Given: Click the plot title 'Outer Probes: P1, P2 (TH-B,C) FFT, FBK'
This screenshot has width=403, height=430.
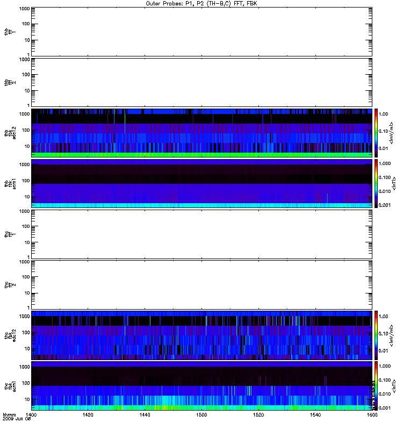Looking at the screenshot, I should [201, 4].
